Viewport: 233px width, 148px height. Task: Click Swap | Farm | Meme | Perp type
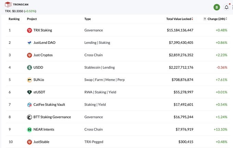(x=105, y=80)
